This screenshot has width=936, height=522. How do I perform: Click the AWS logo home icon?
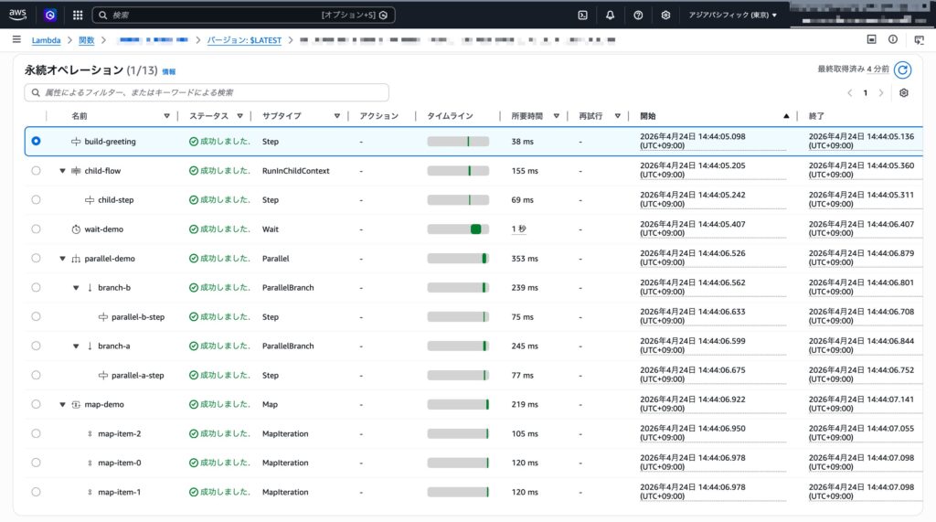click(18, 15)
